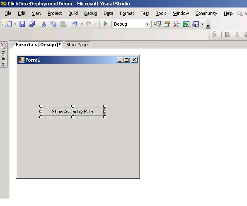Open the Help menu
247x206 pixels.
click(x=228, y=13)
